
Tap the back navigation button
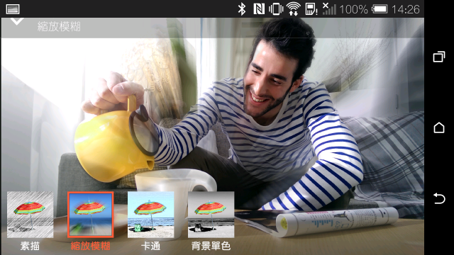click(x=439, y=198)
